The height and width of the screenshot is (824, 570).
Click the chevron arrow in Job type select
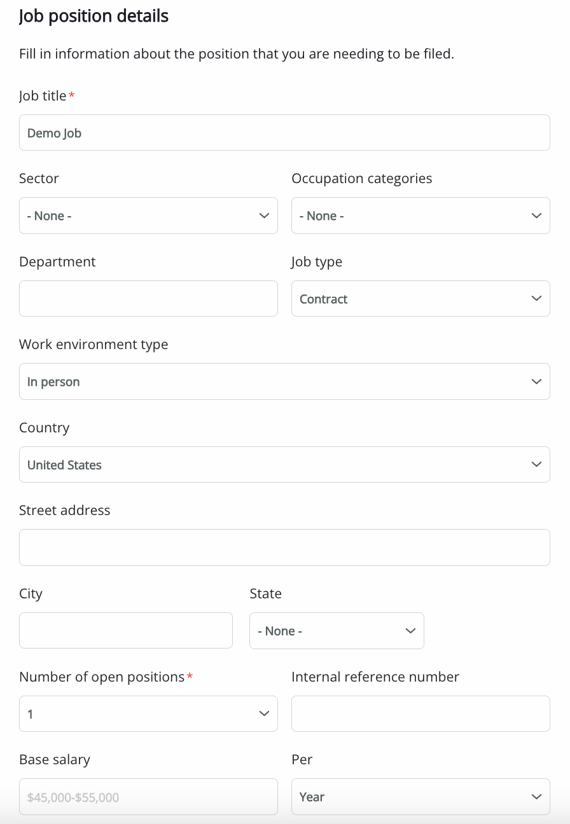[x=536, y=299]
